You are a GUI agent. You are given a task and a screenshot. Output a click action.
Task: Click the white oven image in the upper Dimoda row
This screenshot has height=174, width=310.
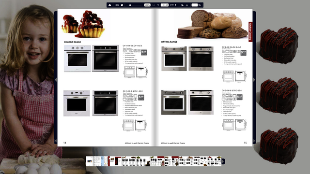tap(77, 58)
